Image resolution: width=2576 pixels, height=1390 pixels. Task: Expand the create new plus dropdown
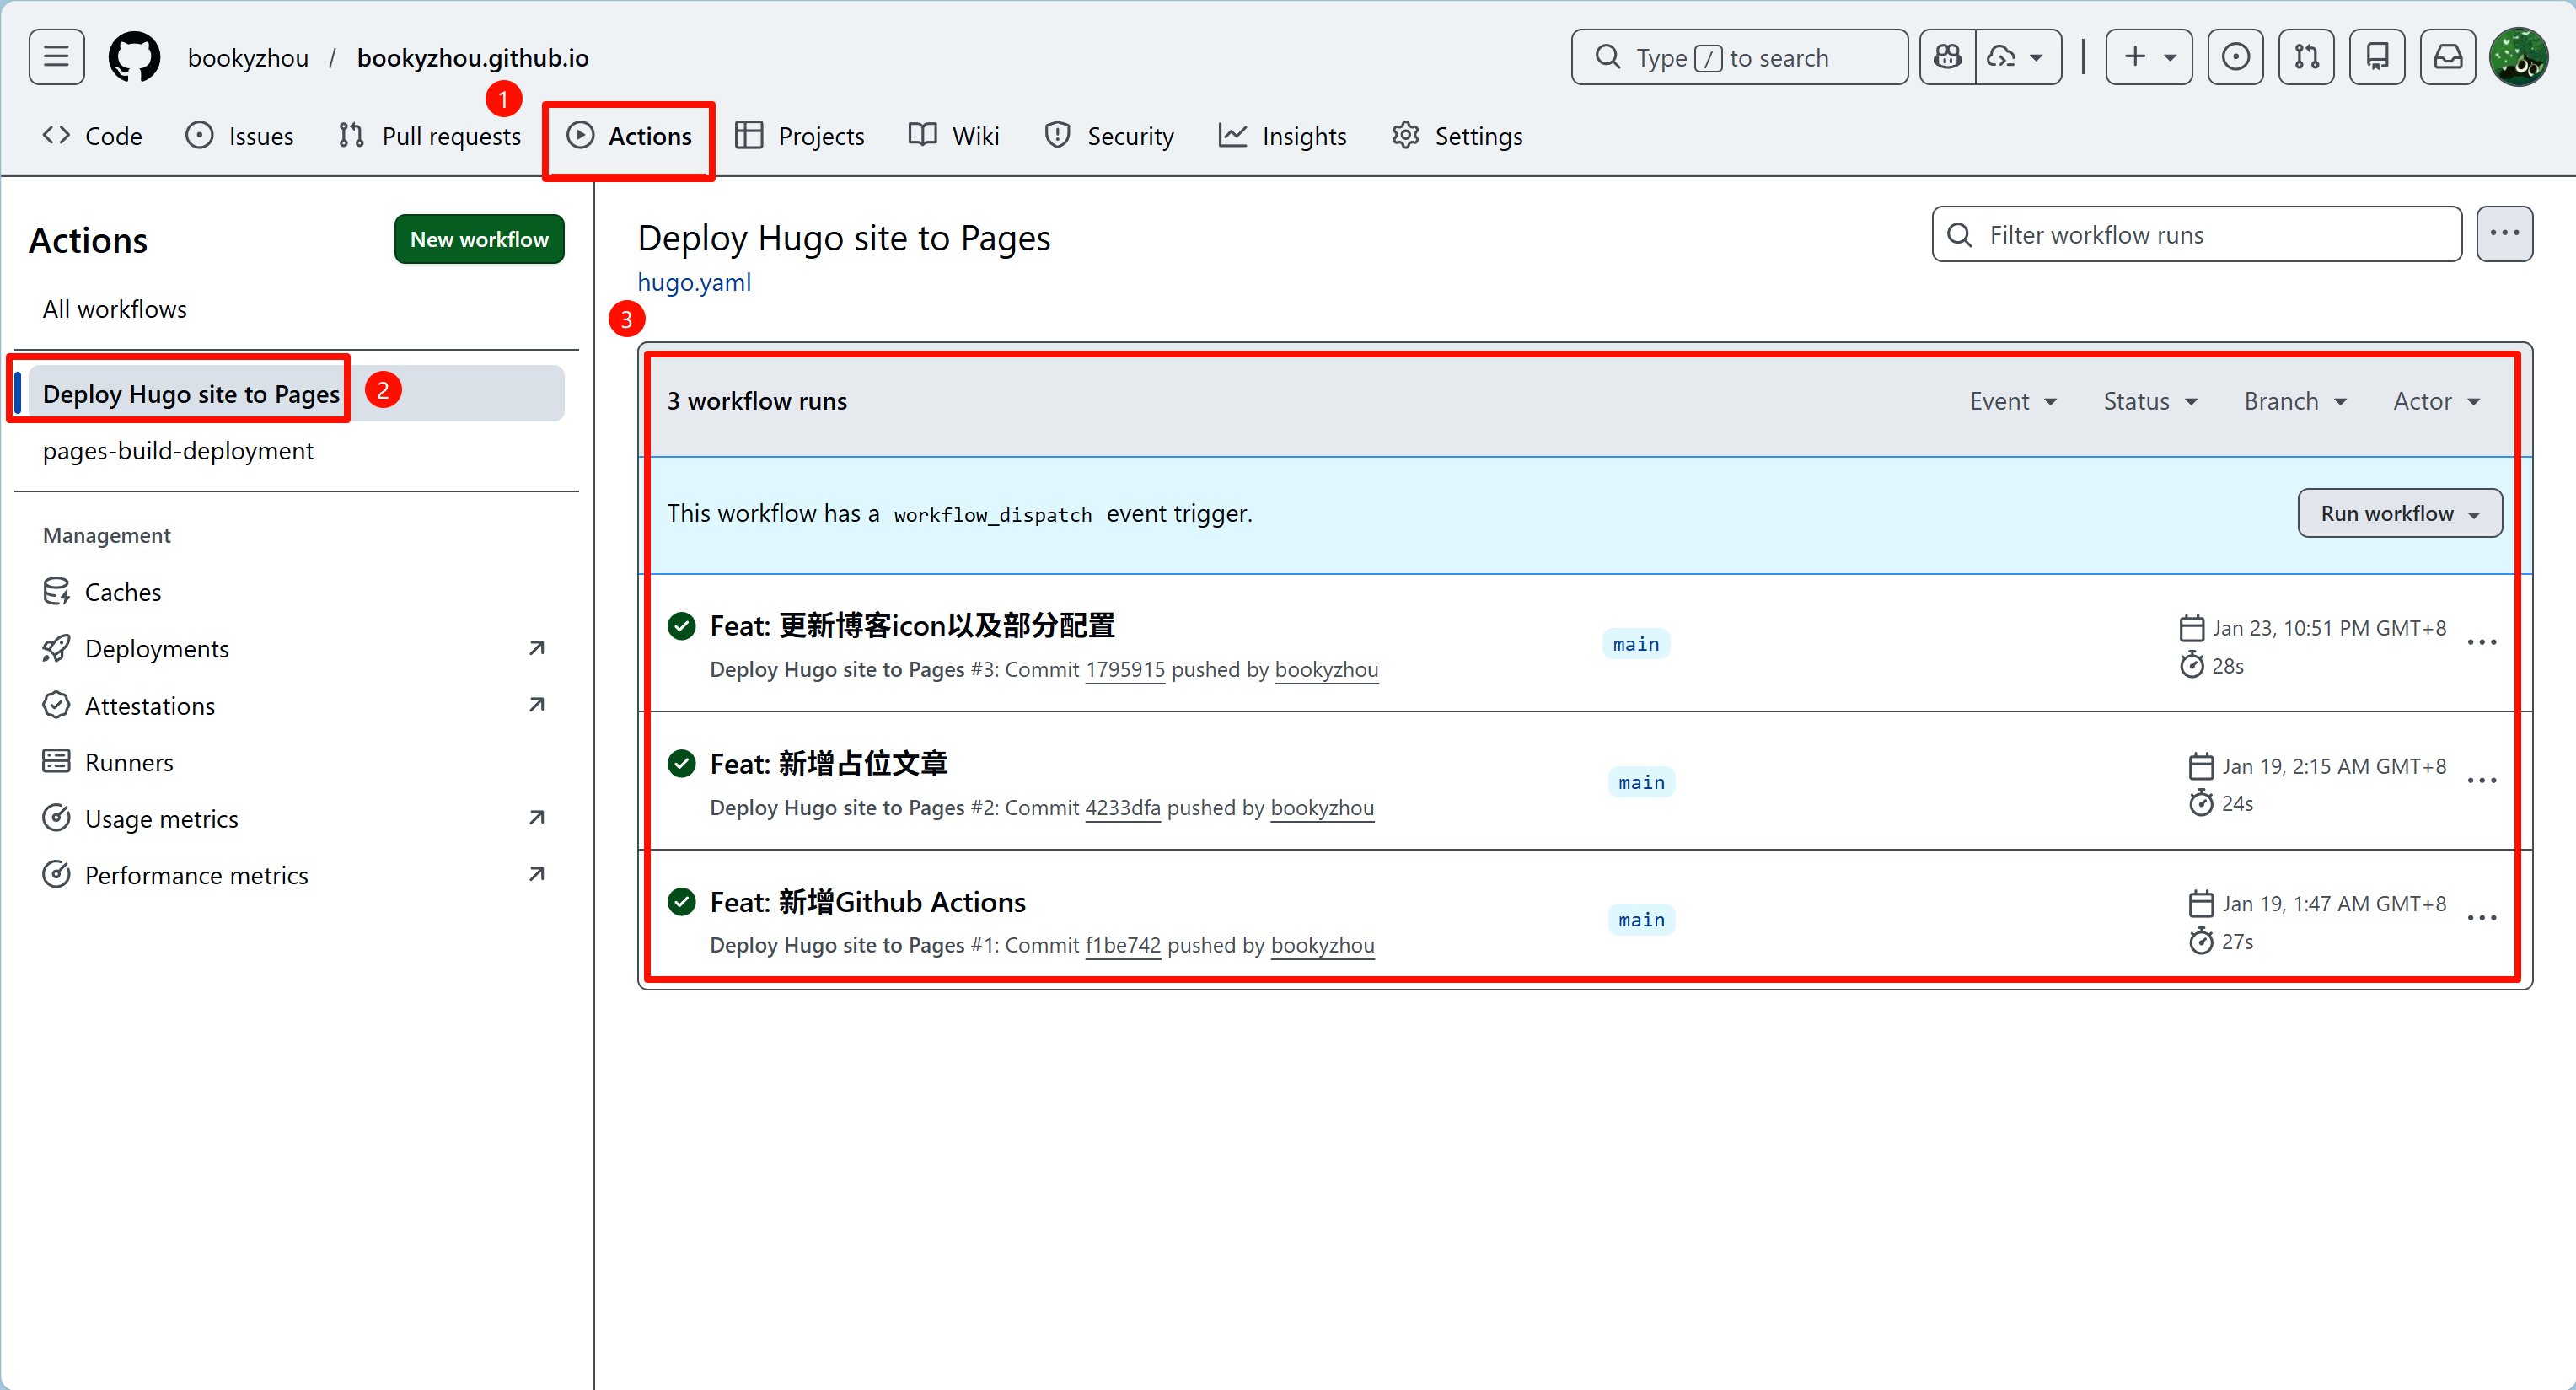pos(2149,57)
